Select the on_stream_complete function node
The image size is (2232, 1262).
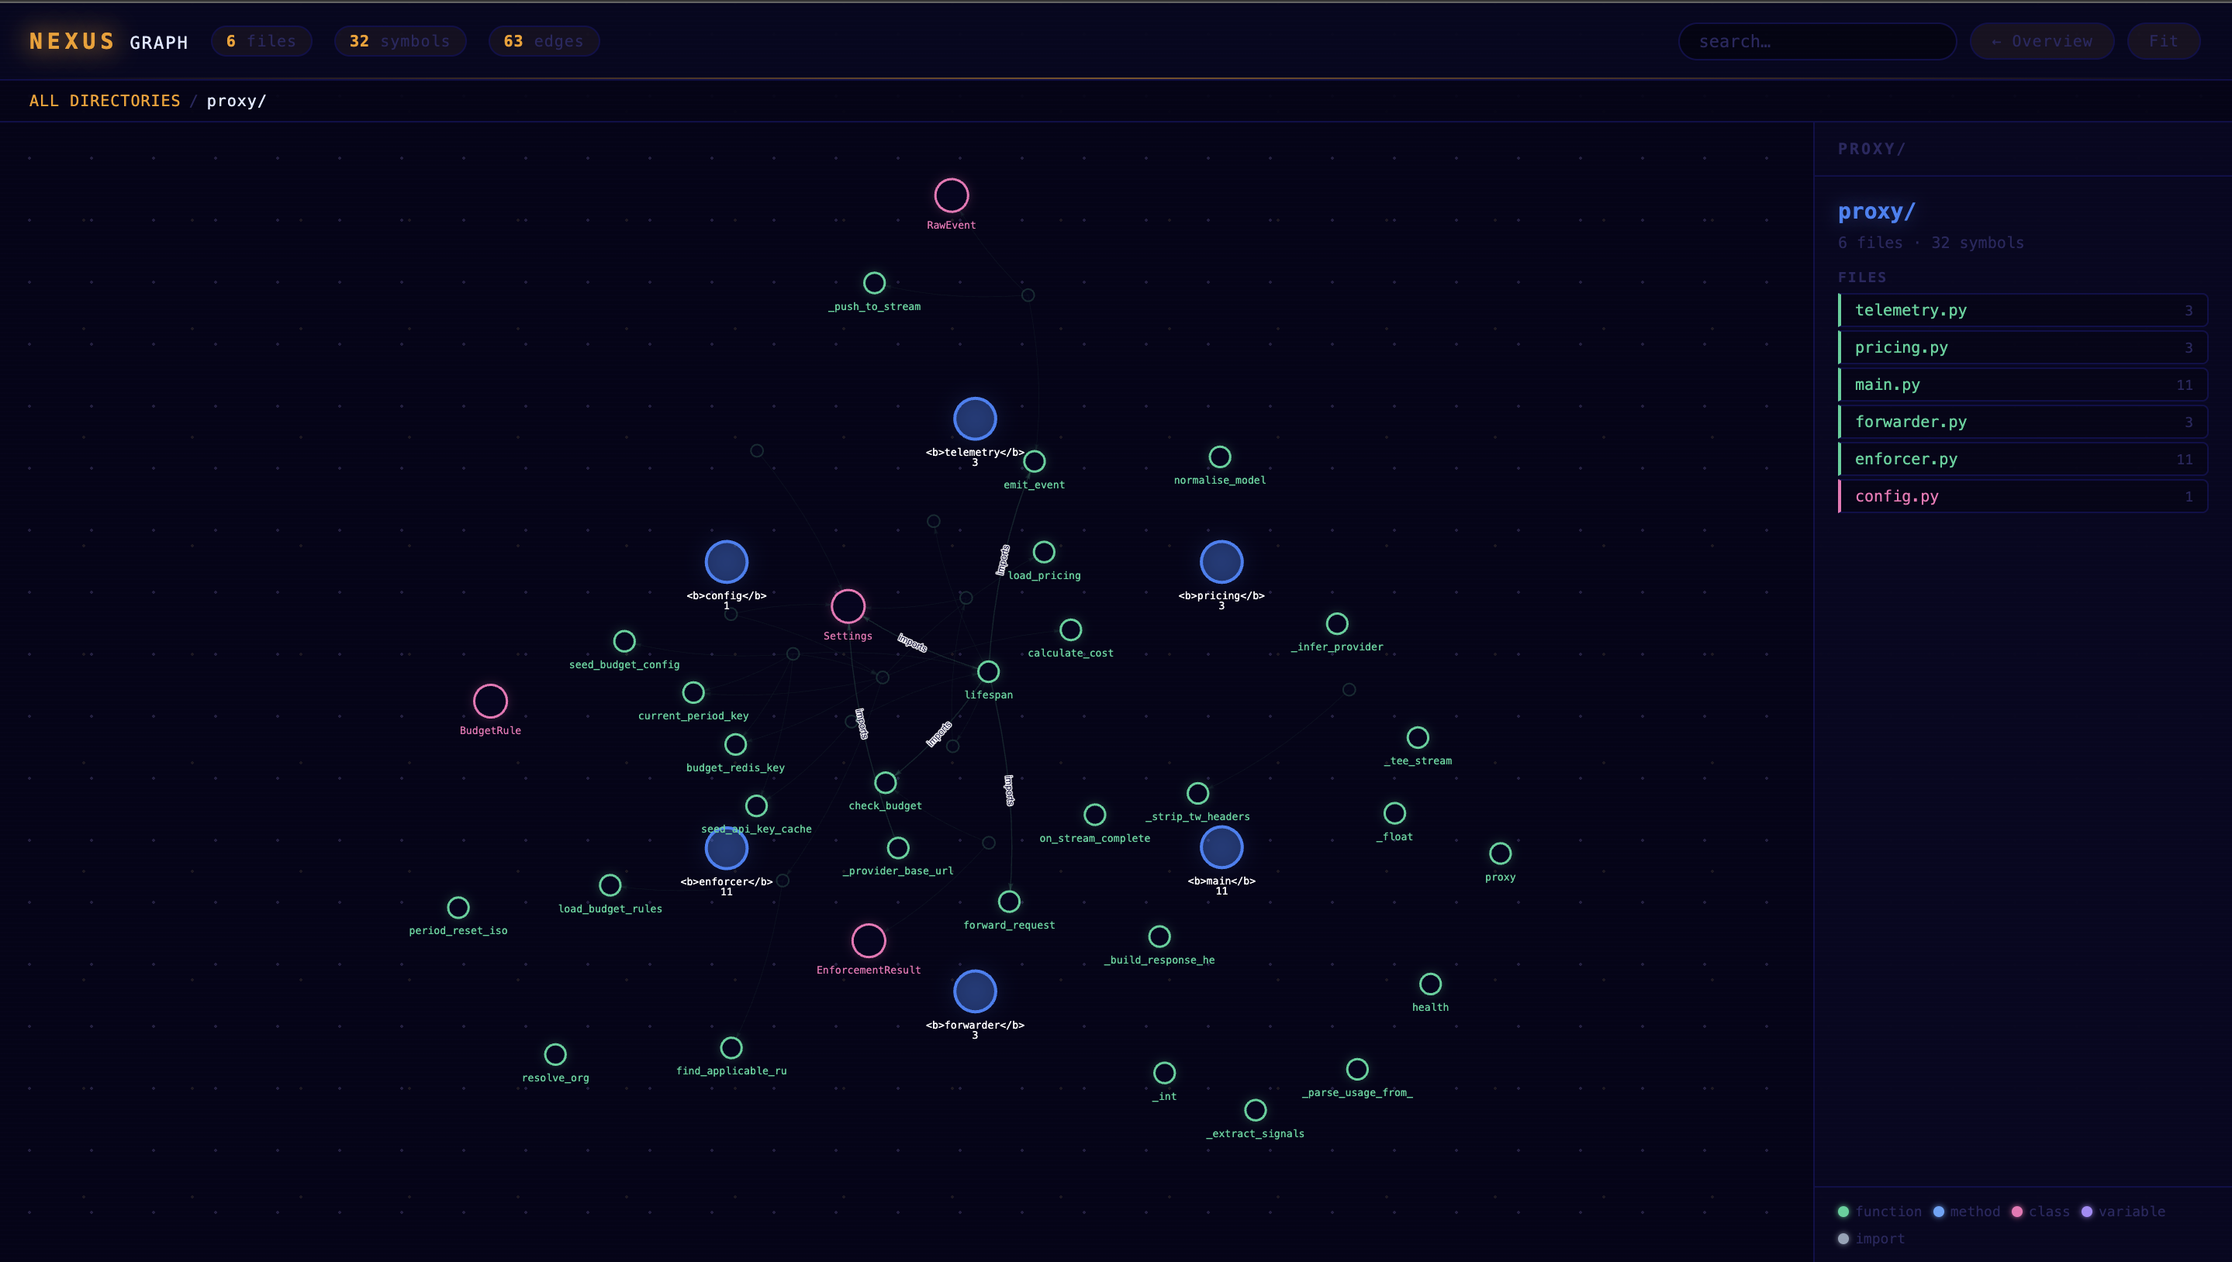click(1095, 815)
